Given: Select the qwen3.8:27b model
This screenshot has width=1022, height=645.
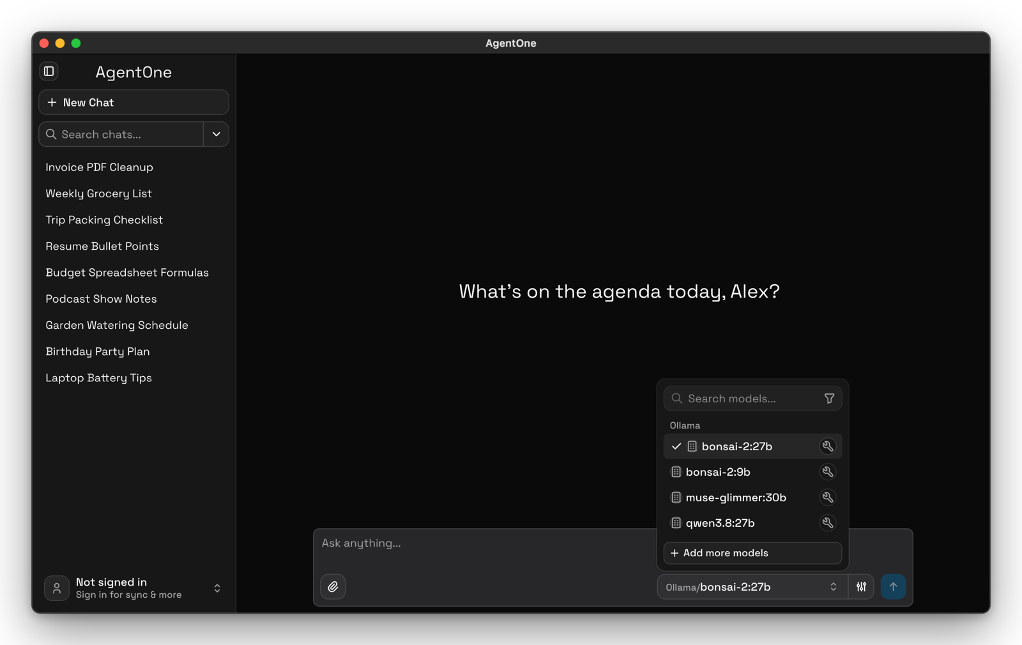Looking at the screenshot, I should coord(752,523).
